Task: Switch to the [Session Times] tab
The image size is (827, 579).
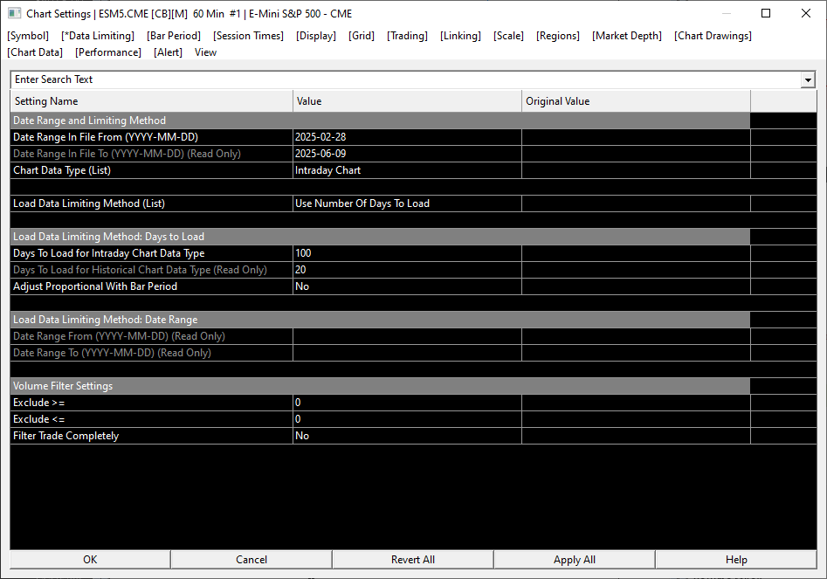Action: tap(248, 36)
